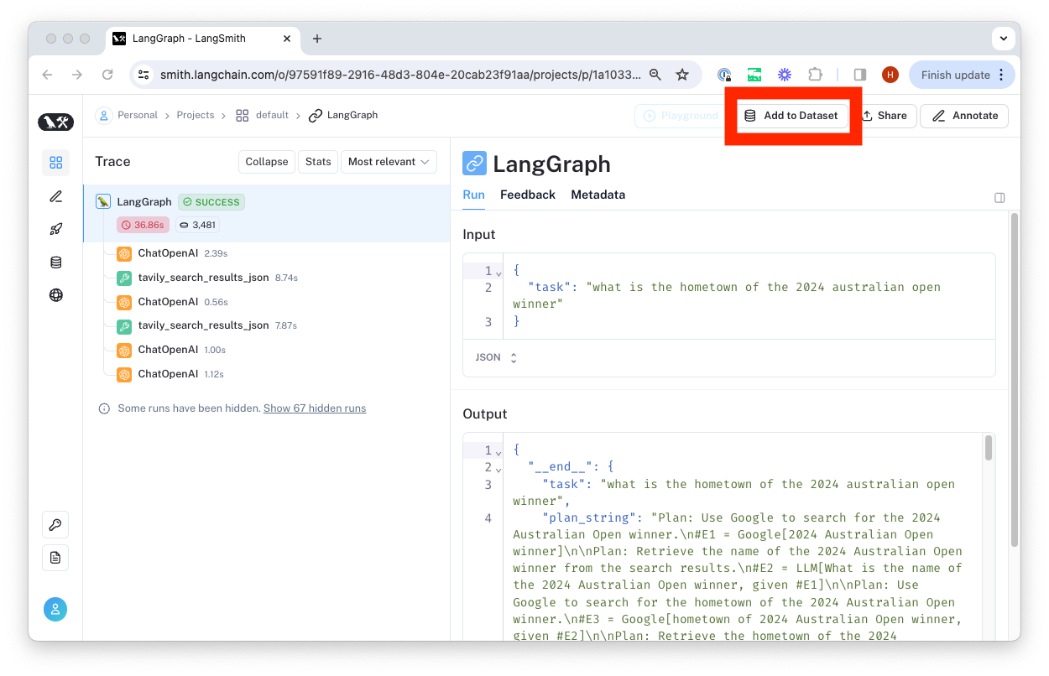Change the JSON format selector under Input
Screen dimensions: 1049x676
[496, 357]
